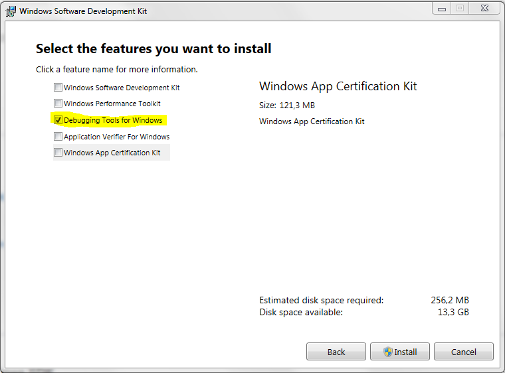
Task: Click the shield icon on Install button
Action: [388, 352]
